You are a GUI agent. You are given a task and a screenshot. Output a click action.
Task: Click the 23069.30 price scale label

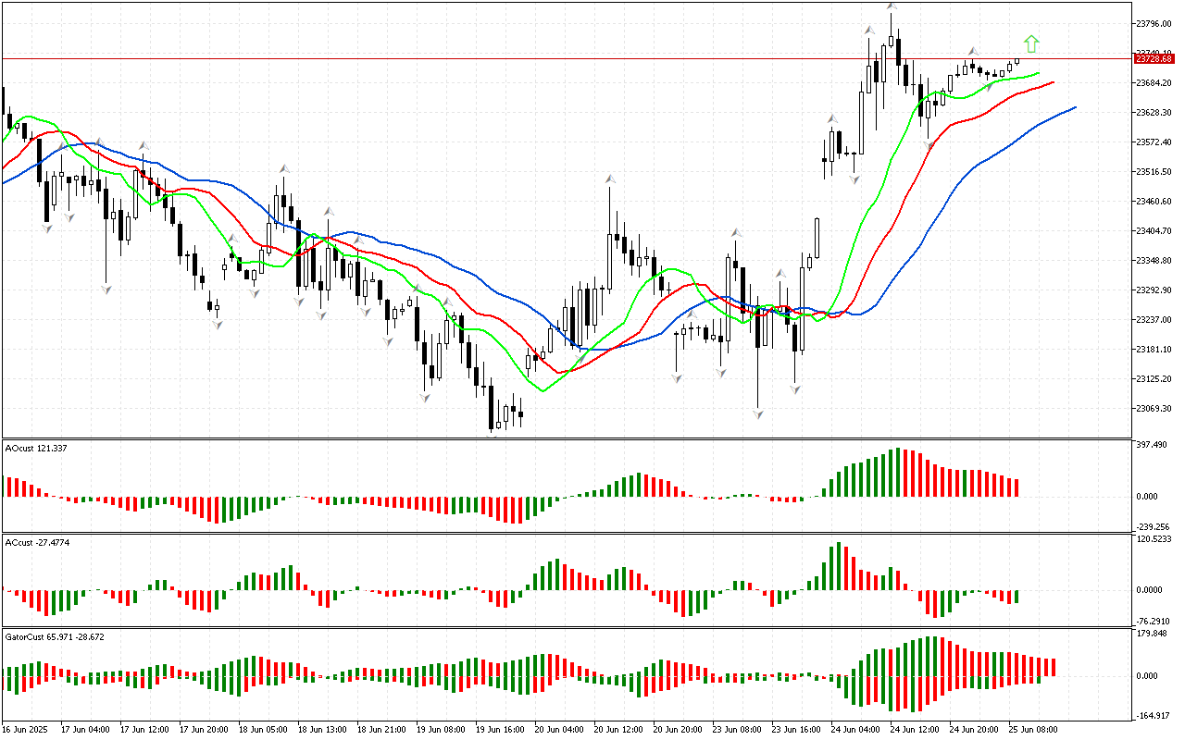coord(1154,409)
